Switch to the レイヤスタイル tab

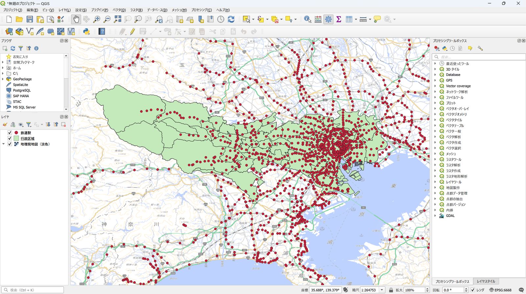(486, 282)
